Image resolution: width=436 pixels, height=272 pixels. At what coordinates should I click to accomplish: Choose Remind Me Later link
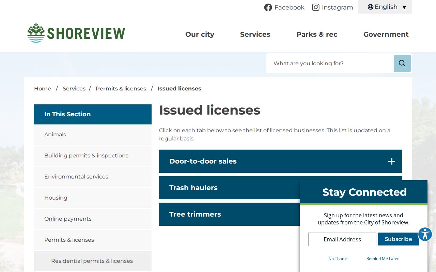[383, 259]
